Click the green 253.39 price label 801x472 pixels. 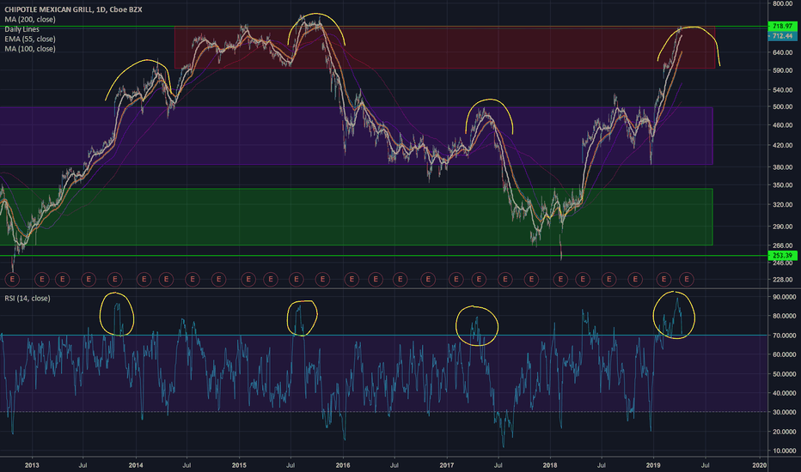tap(782, 255)
